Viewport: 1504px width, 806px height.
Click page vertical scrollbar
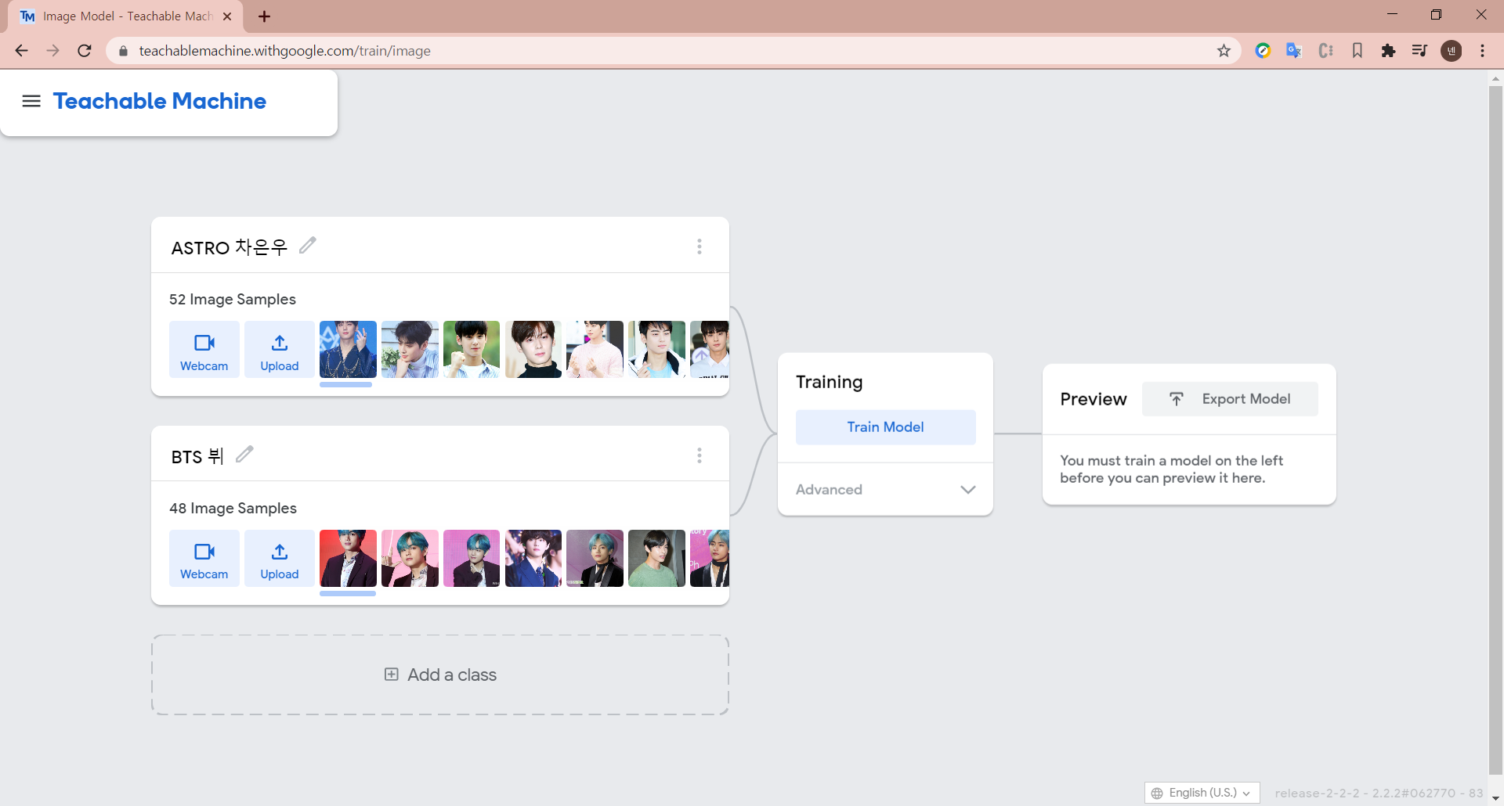tap(1495, 430)
